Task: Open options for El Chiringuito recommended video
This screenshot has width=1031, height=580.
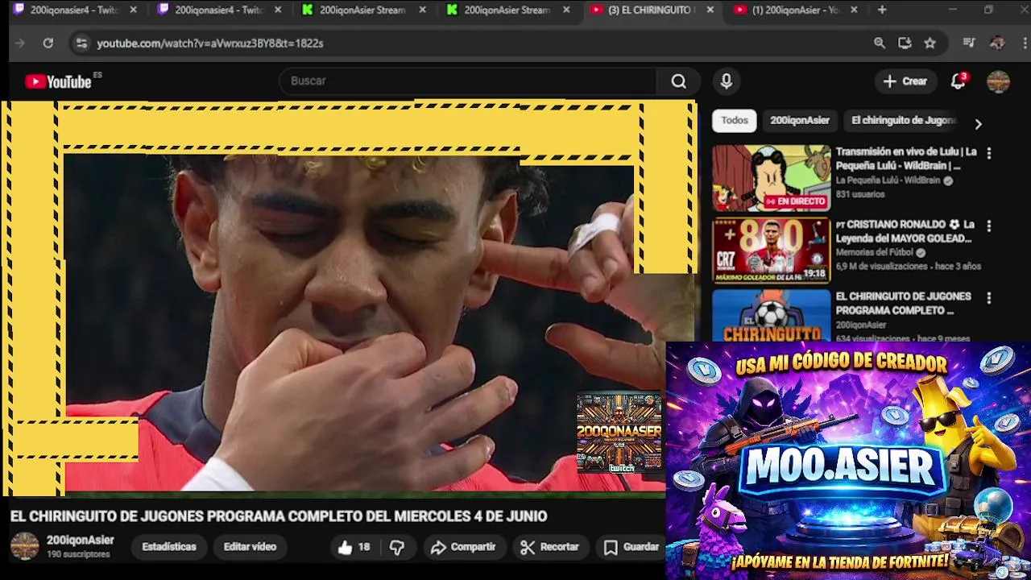Action: point(989,298)
